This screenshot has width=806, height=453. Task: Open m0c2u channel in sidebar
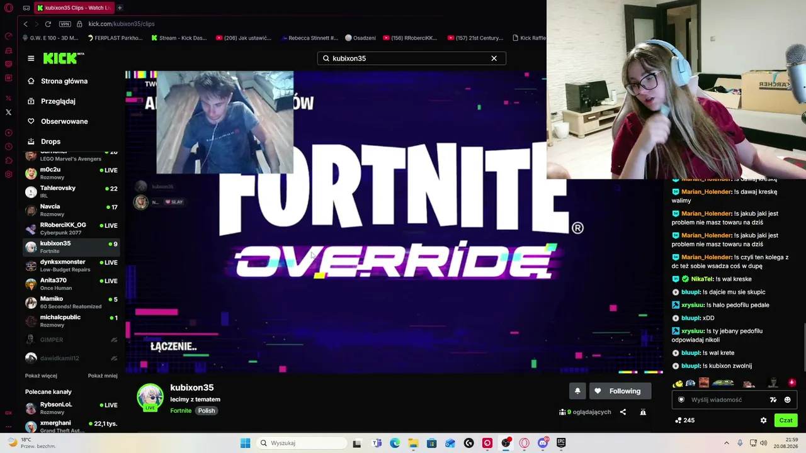[x=71, y=173]
